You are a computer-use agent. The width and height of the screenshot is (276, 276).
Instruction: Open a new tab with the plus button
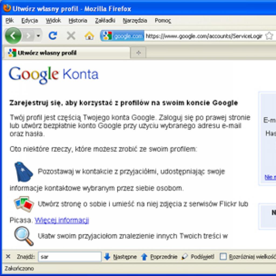[x=139, y=53]
